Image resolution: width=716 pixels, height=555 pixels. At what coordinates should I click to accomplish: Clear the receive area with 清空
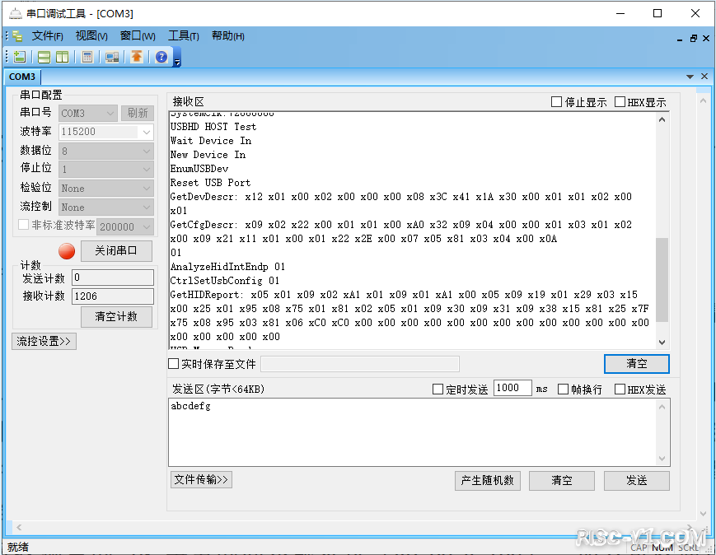(637, 364)
